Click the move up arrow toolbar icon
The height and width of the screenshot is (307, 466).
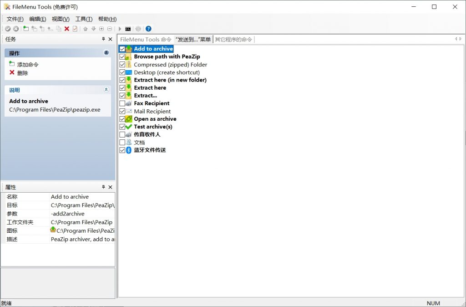point(85,29)
